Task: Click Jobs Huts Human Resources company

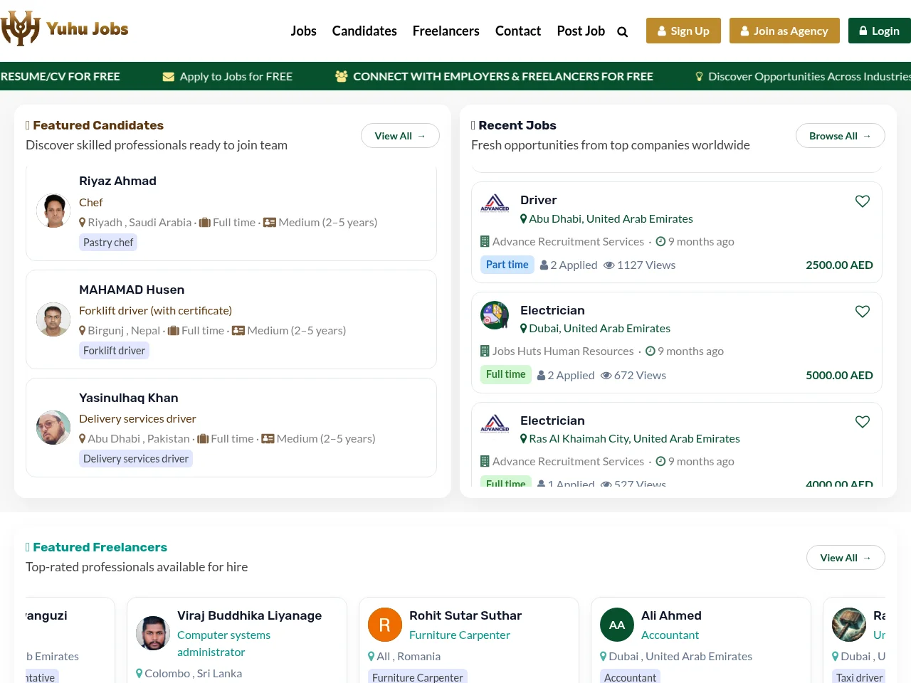Action: (563, 351)
